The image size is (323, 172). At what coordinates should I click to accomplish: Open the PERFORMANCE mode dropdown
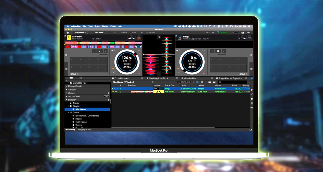tap(81, 32)
